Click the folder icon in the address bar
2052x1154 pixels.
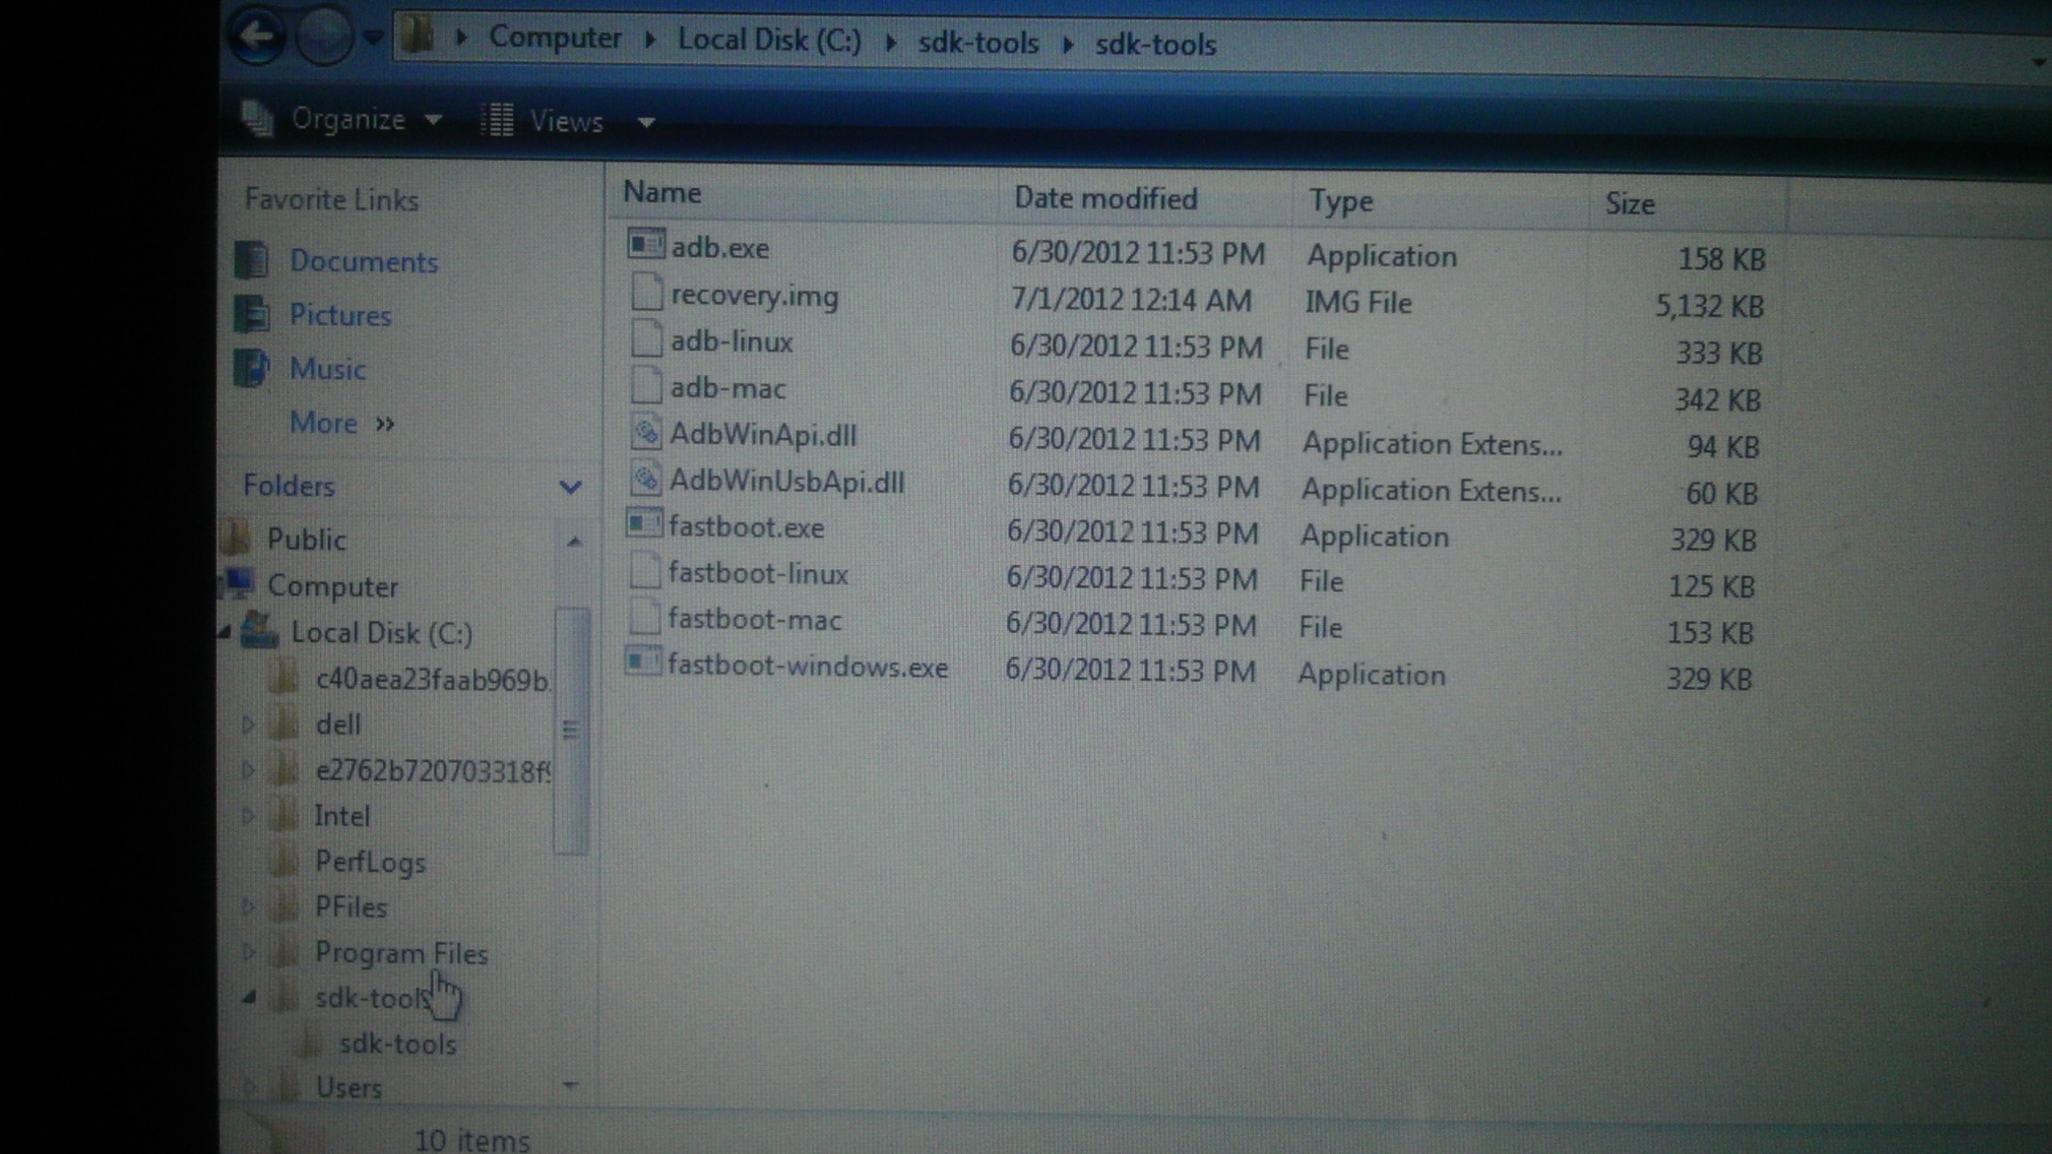418,35
